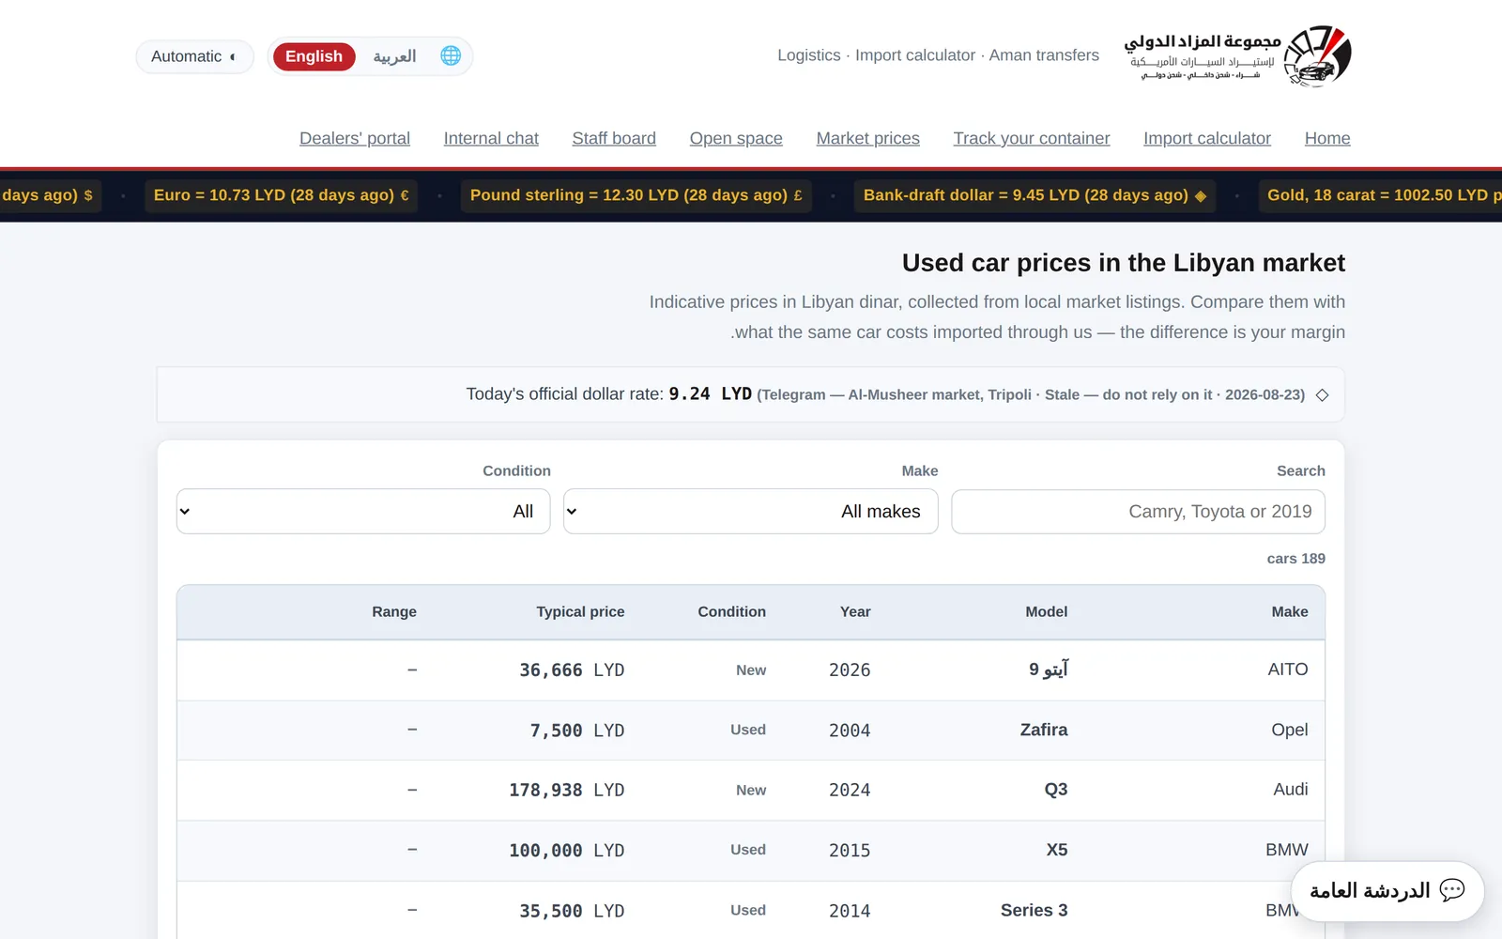
Task: Open the الدردشة العامة public chat button
Action: point(1387,890)
